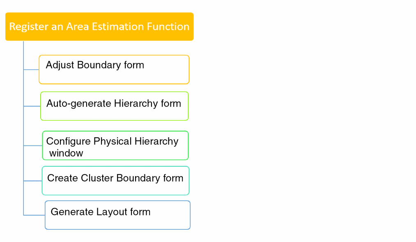Click the connector line to Generate Layout form

(34, 215)
